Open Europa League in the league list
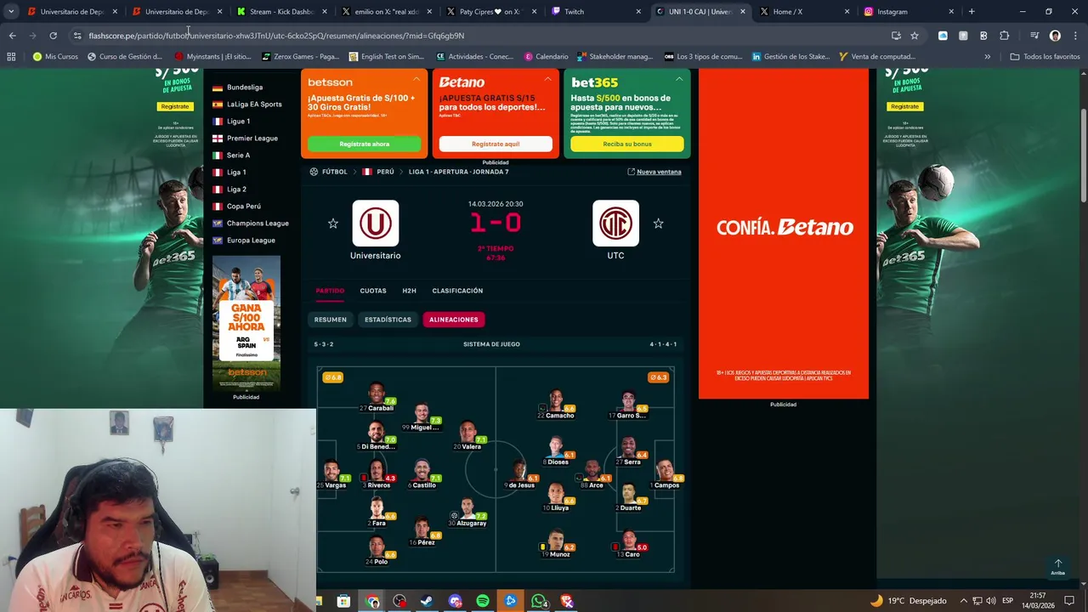Screen dimensions: 1088x612 251,241
